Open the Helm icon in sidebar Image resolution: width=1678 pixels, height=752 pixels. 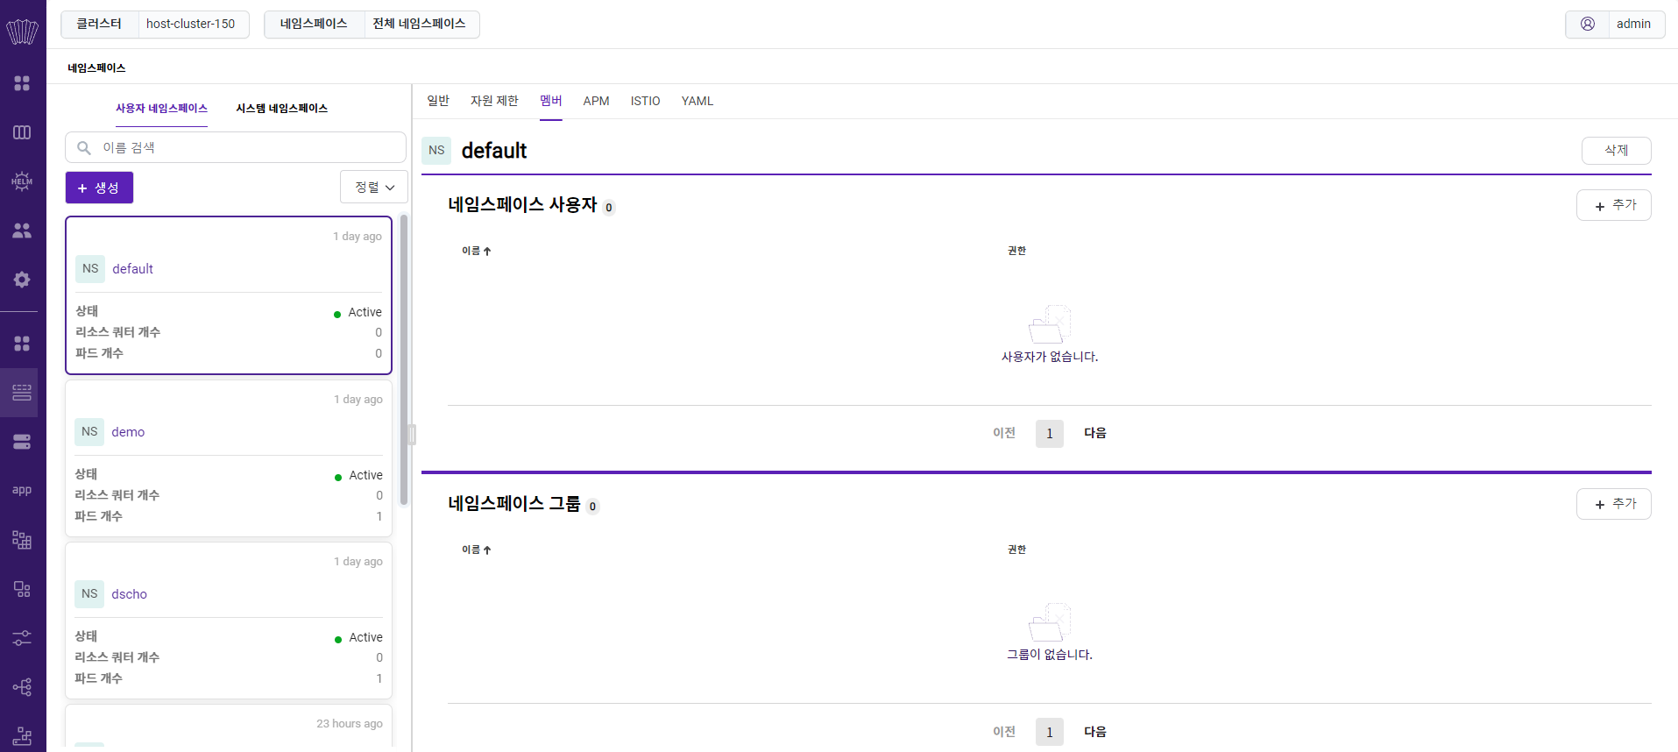pos(22,181)
